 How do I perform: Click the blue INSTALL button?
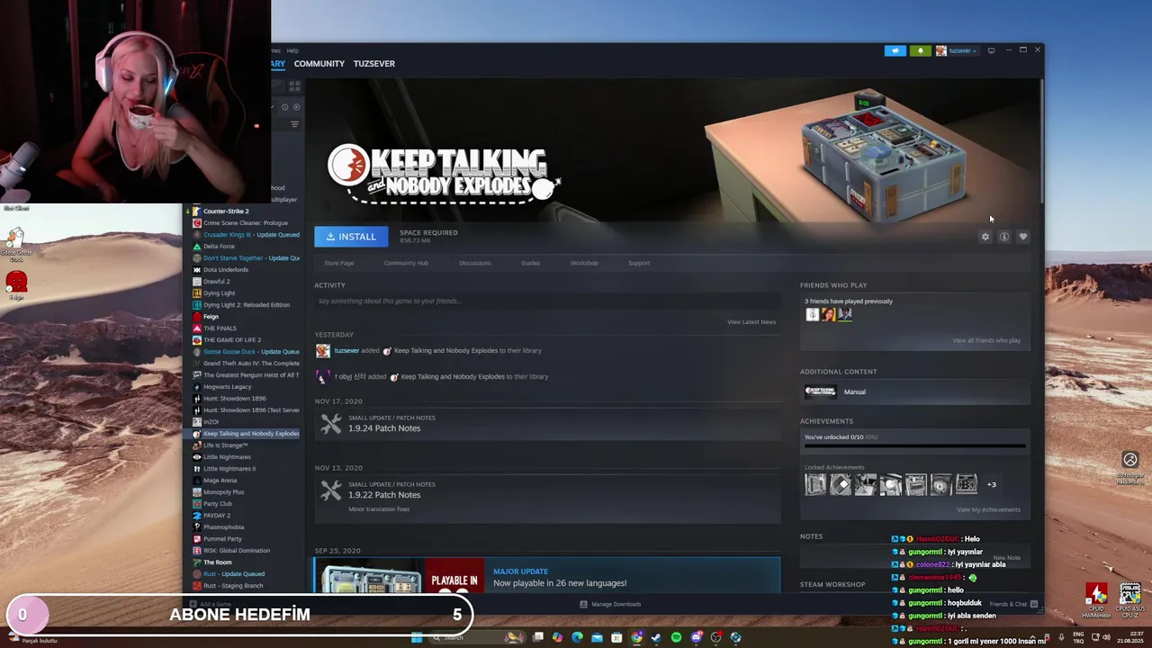351,236
